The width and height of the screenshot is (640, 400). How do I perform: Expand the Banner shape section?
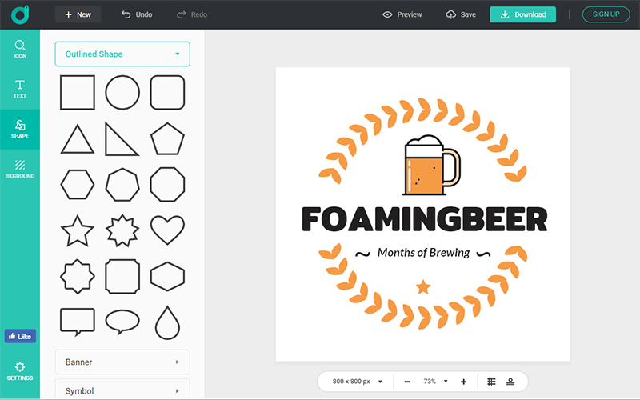[x=122, y=362]
